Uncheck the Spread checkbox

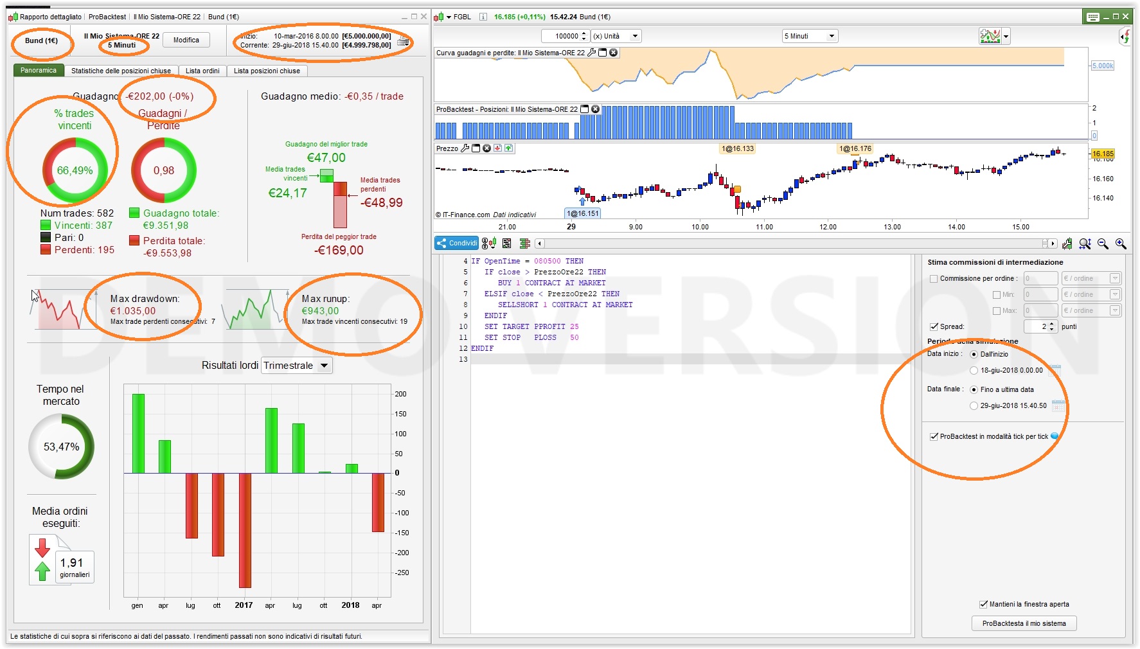pos(934,326)
